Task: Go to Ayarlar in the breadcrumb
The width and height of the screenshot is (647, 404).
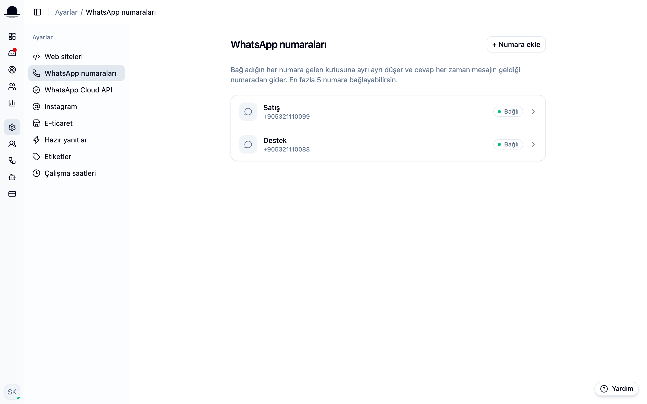Action: tap(66, 12)
